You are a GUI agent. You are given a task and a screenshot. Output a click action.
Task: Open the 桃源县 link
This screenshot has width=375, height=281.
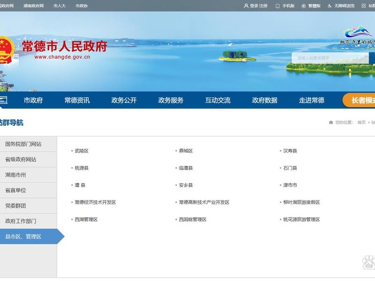click(82, 168)
